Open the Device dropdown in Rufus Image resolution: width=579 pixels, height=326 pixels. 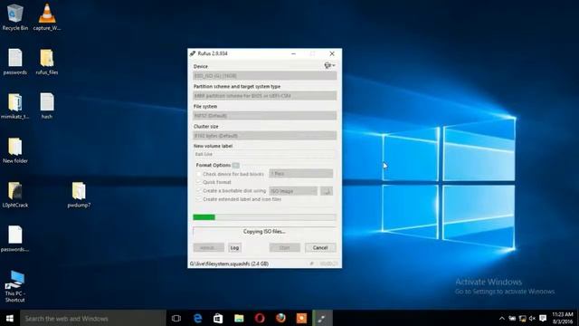265,76
